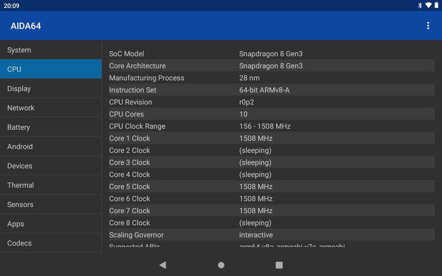Viewport: 442px width, 276px height.
Task: Click the Core 5 Clock MHz value
Action: (255, 187)
